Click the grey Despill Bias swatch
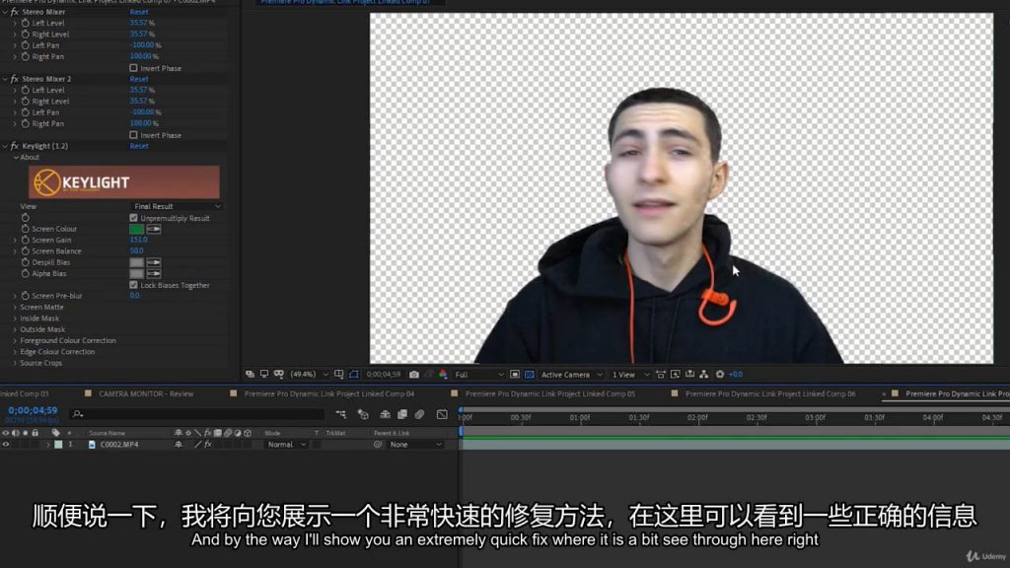This screenshot has width=1010, height=568. pos(136,262)
